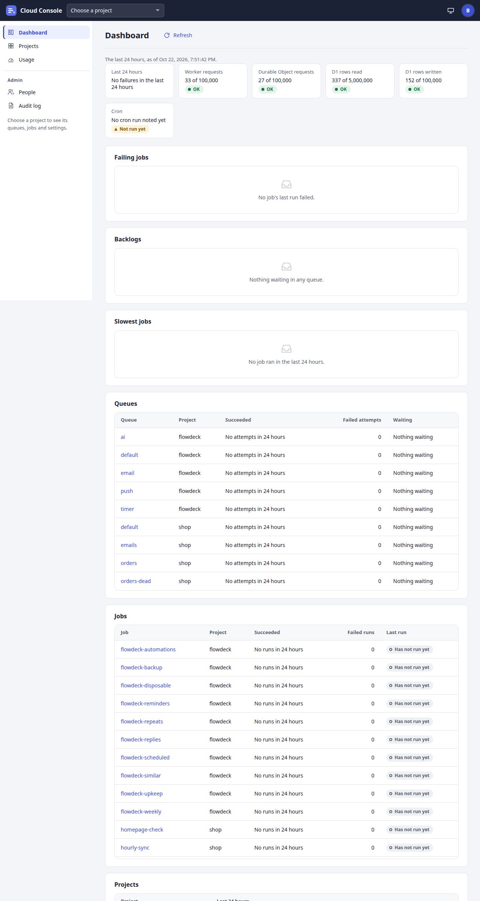The height and width of the screenshot is (901, 480).
Task: Open the flowdeck-weekly job
Action: pyautogui.click(x=141, y=812)
